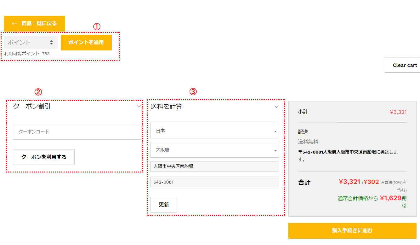Click the left arrow icon on the 商品一覧に戻る button
The image size is (420, 245).
[x=14, y=24]
